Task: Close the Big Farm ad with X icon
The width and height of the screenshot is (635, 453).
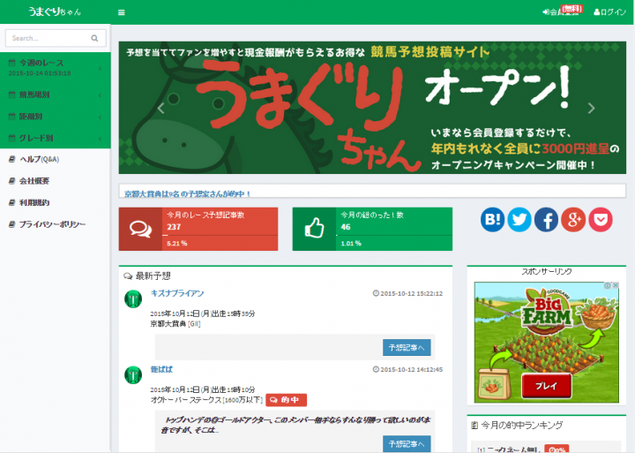Action: 616,285
